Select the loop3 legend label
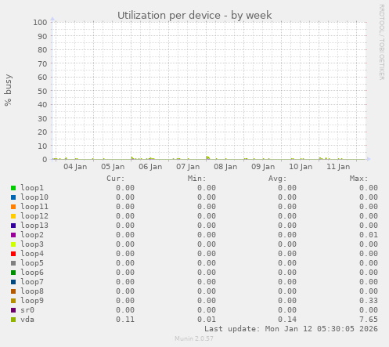 tap(32, 244)
